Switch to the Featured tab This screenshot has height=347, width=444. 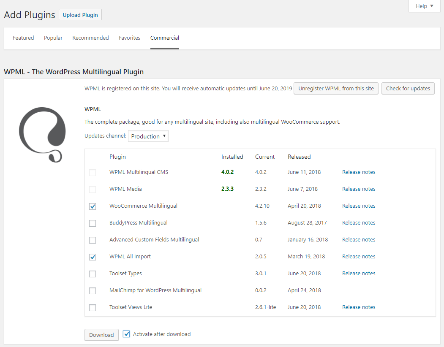23,38
